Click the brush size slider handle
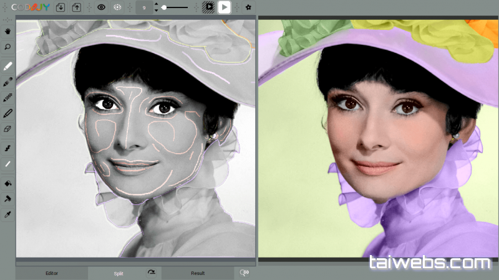 point(164,7)
